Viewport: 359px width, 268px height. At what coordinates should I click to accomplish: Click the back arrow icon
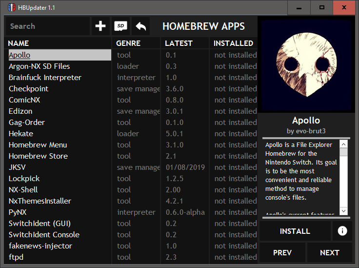[x=141, y=26]
